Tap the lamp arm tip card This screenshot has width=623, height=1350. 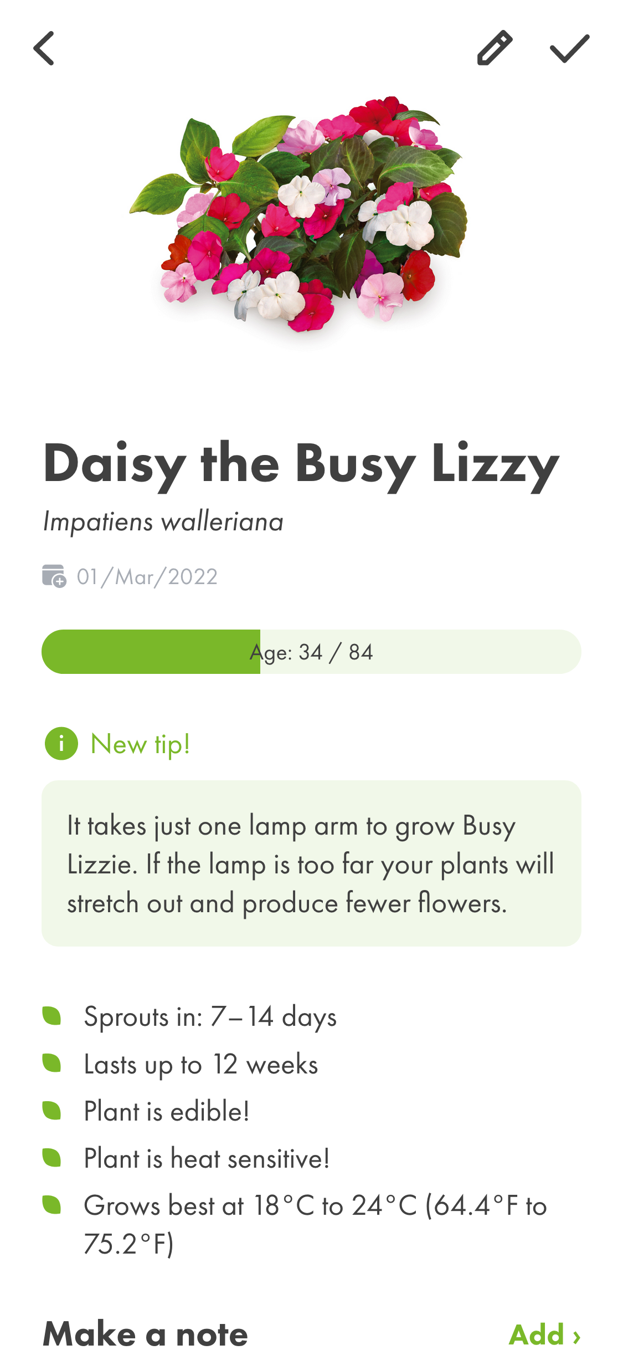(311, 863)
